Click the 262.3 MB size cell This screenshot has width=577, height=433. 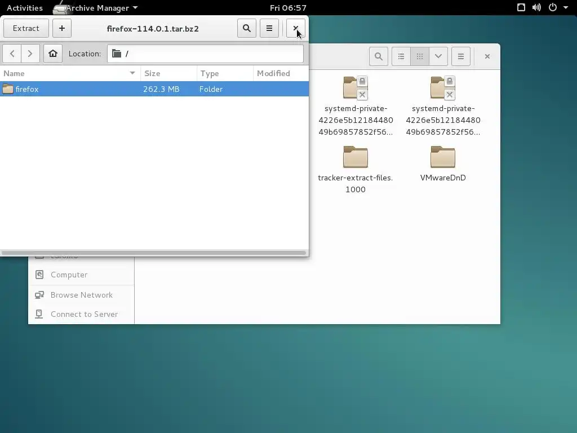tap(161, 89)
